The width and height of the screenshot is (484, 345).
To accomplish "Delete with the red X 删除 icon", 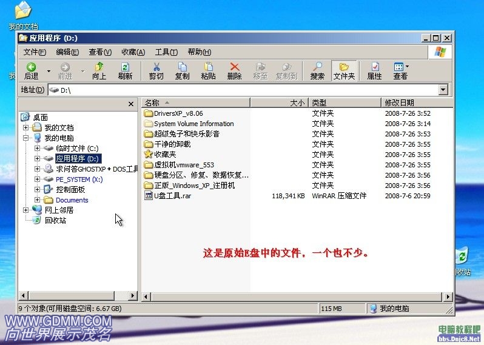I will [x=235, y=71].
